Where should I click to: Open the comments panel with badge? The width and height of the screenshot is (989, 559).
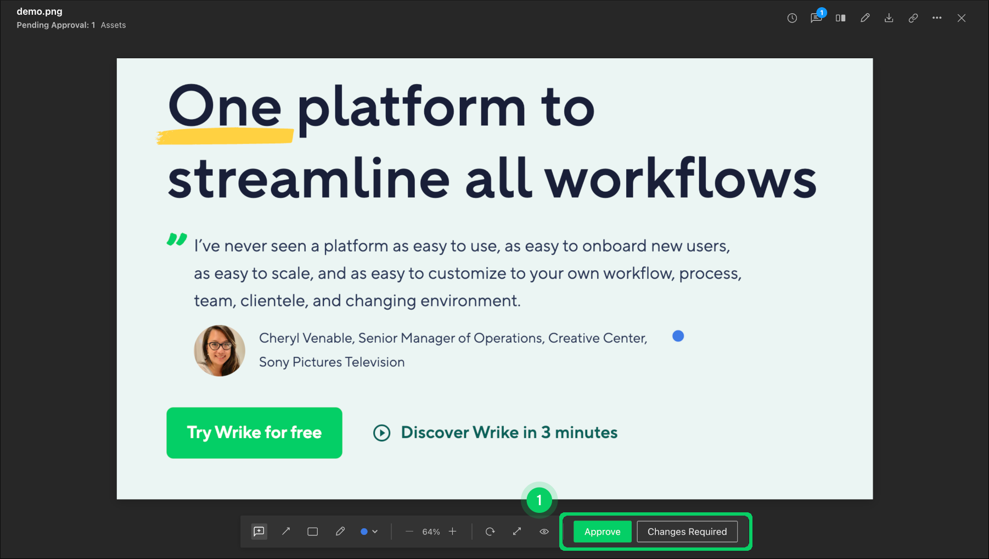pos(816,18)
